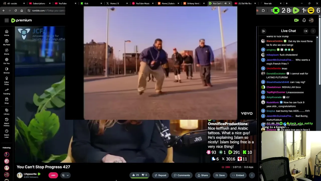The height and width of the screenshot is (181, 321).
Task: Open My Feed in the sidebar
Action: tap(7, 42)
